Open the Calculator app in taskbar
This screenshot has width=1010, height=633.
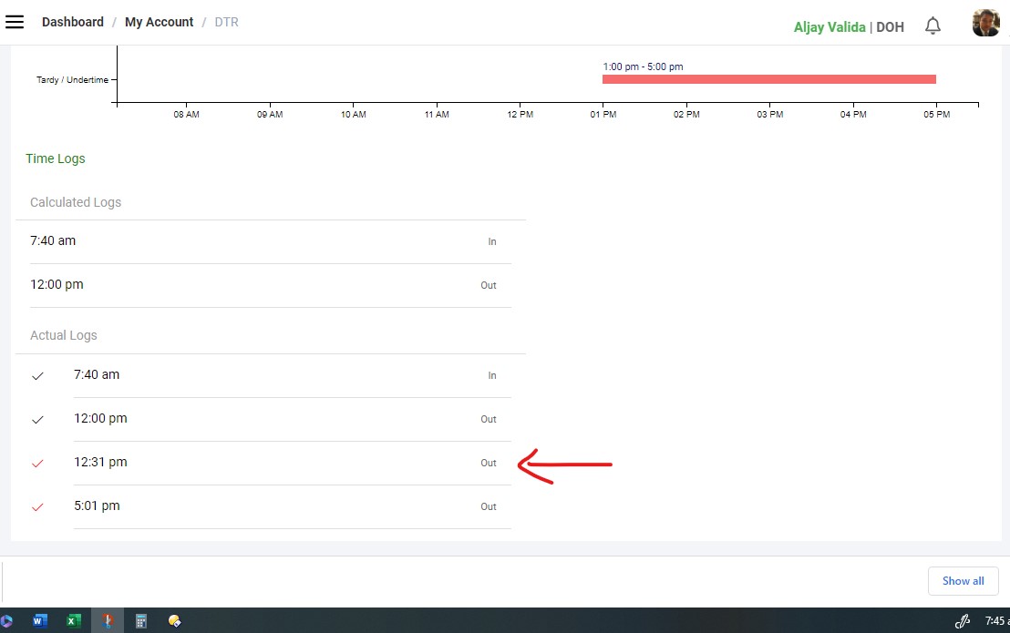(141, 621)
